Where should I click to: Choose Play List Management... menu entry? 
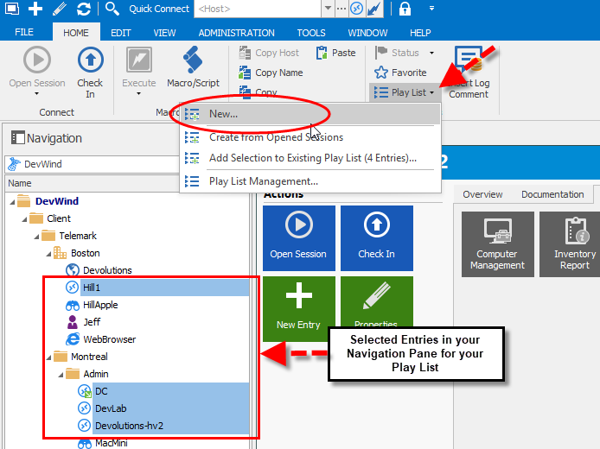pyautogui.click(x=263, y=181)
